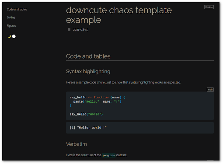Hide the say_hello code chunk
The height and width of the screenshot is (164, 223).
pos(210,90)
